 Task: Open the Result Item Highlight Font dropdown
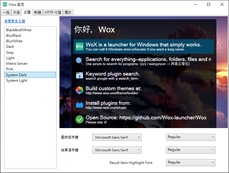click(191, 162)
